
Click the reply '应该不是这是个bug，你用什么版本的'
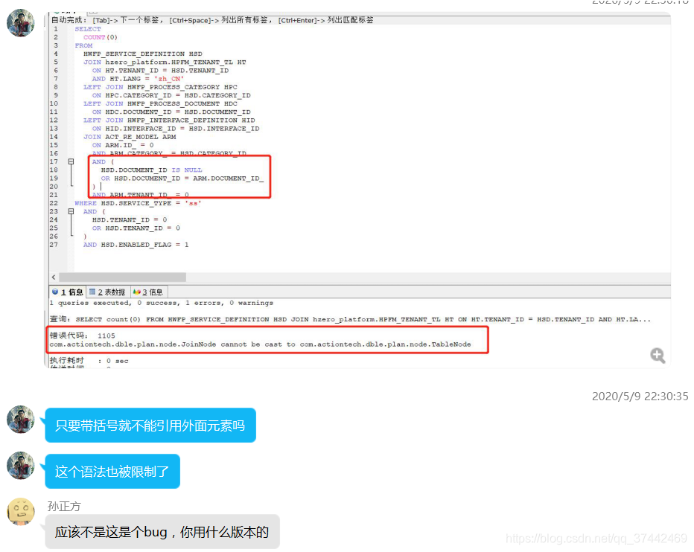[162, 532]
